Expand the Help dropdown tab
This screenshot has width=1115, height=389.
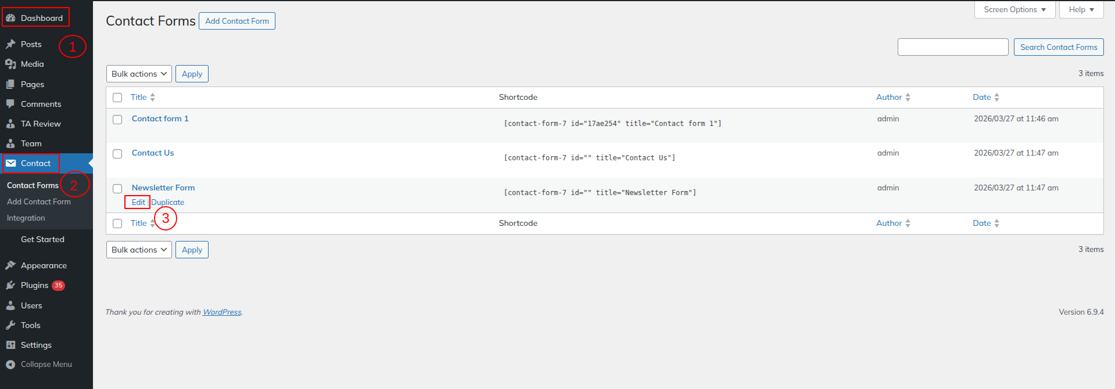coord(1081,10)
